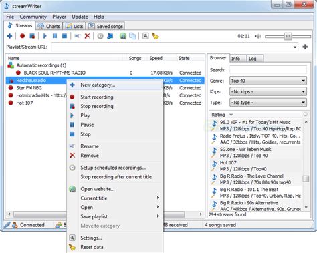This screenshot has height=253, width=317.
Task: Click the browser list scroll down arrow
Action: (306, 208)
